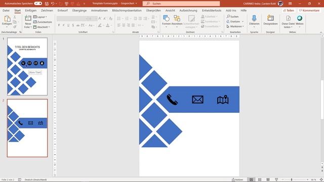Click the user account avatar
324x182 pixels.
pos(280,4)
